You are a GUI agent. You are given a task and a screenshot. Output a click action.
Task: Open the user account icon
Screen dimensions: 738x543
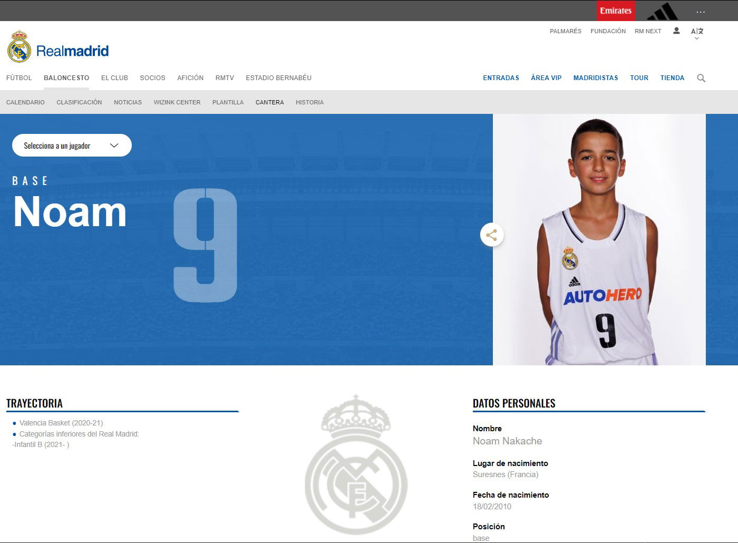676,31
